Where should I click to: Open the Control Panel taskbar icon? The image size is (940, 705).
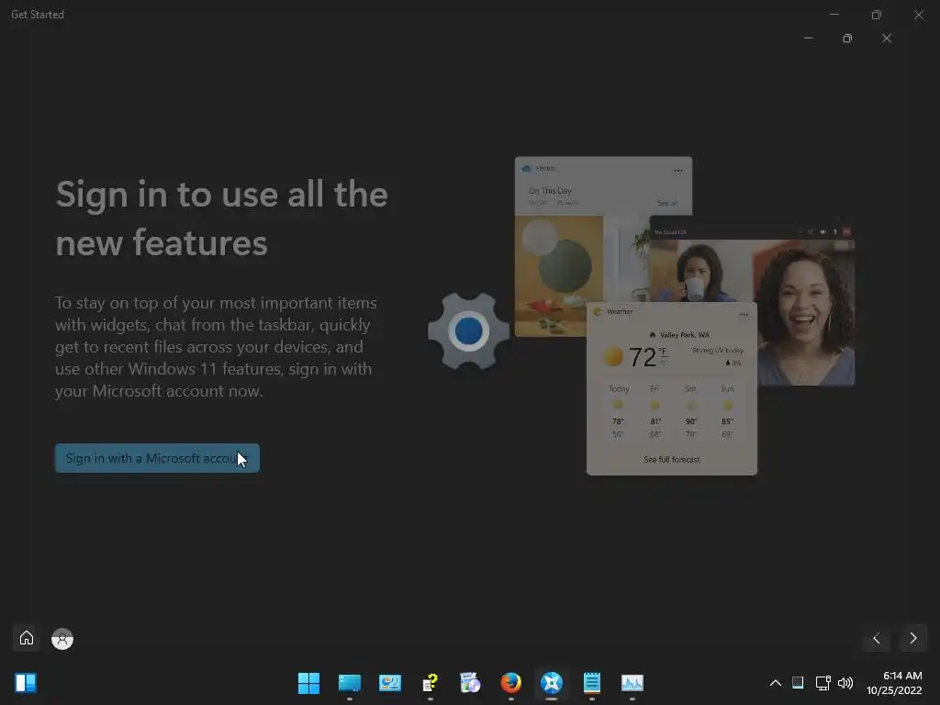point(389,683)
